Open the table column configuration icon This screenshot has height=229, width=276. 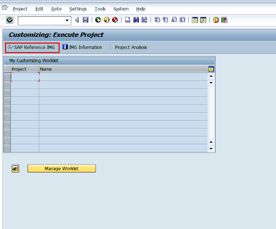[211, 69]
